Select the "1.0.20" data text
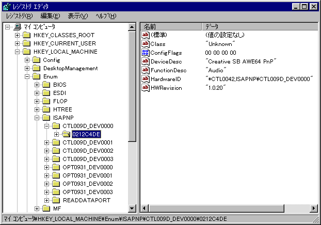The height and width of the screenshot is (225, 321). (x=216, y=88)
